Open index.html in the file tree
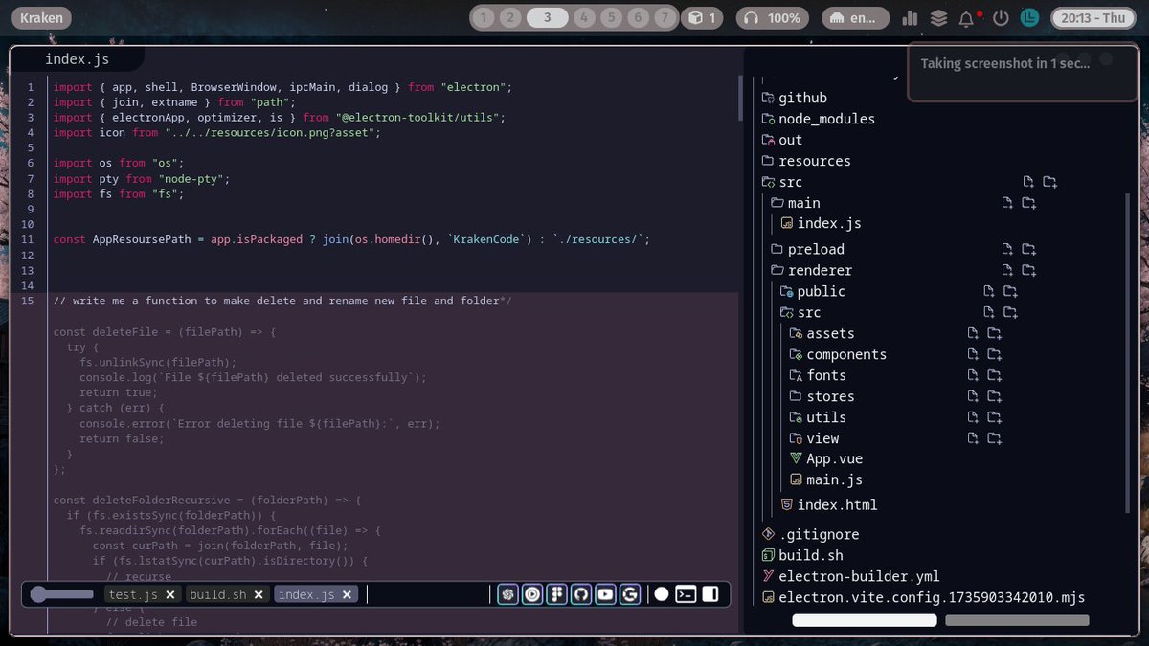 click(x=829, y=504)
